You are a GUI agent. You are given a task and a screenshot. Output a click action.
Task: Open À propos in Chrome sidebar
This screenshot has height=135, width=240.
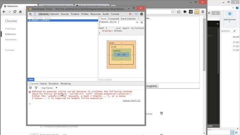tap(10, 50)
